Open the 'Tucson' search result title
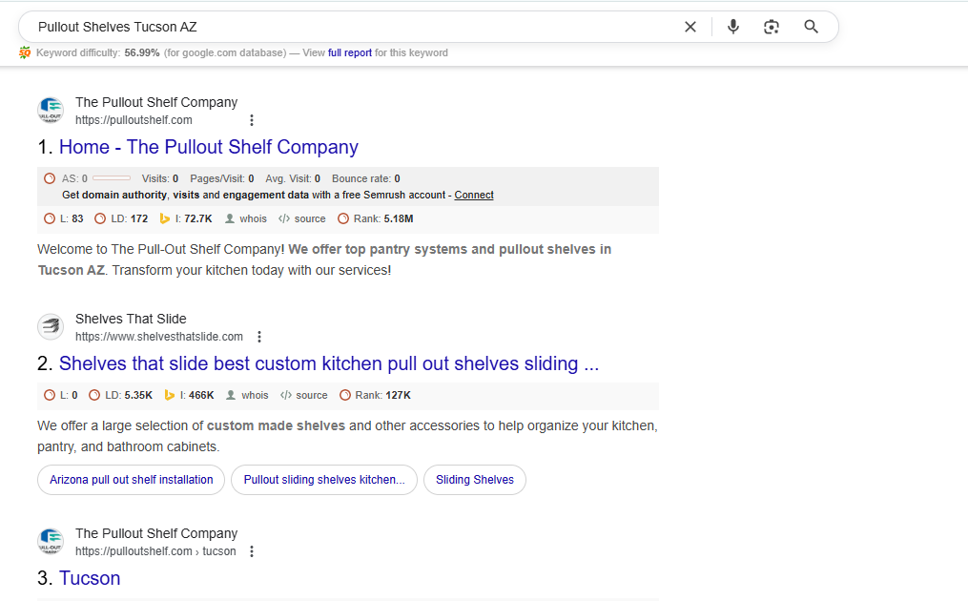The height and width of the screenshot is (601, 968). pos(90,578)
